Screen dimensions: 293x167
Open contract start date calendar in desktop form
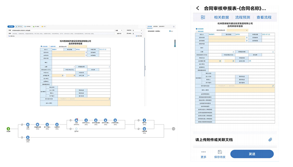[x=63, y=76]
